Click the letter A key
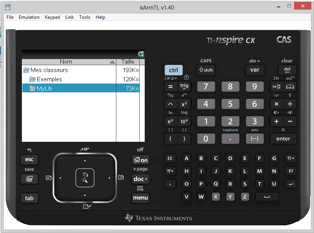 (x=187, y=158)
